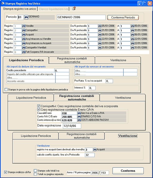Click the Conto IVA C/Erario field 200.005
Screen dimensions: 153x178
point(69,117)
